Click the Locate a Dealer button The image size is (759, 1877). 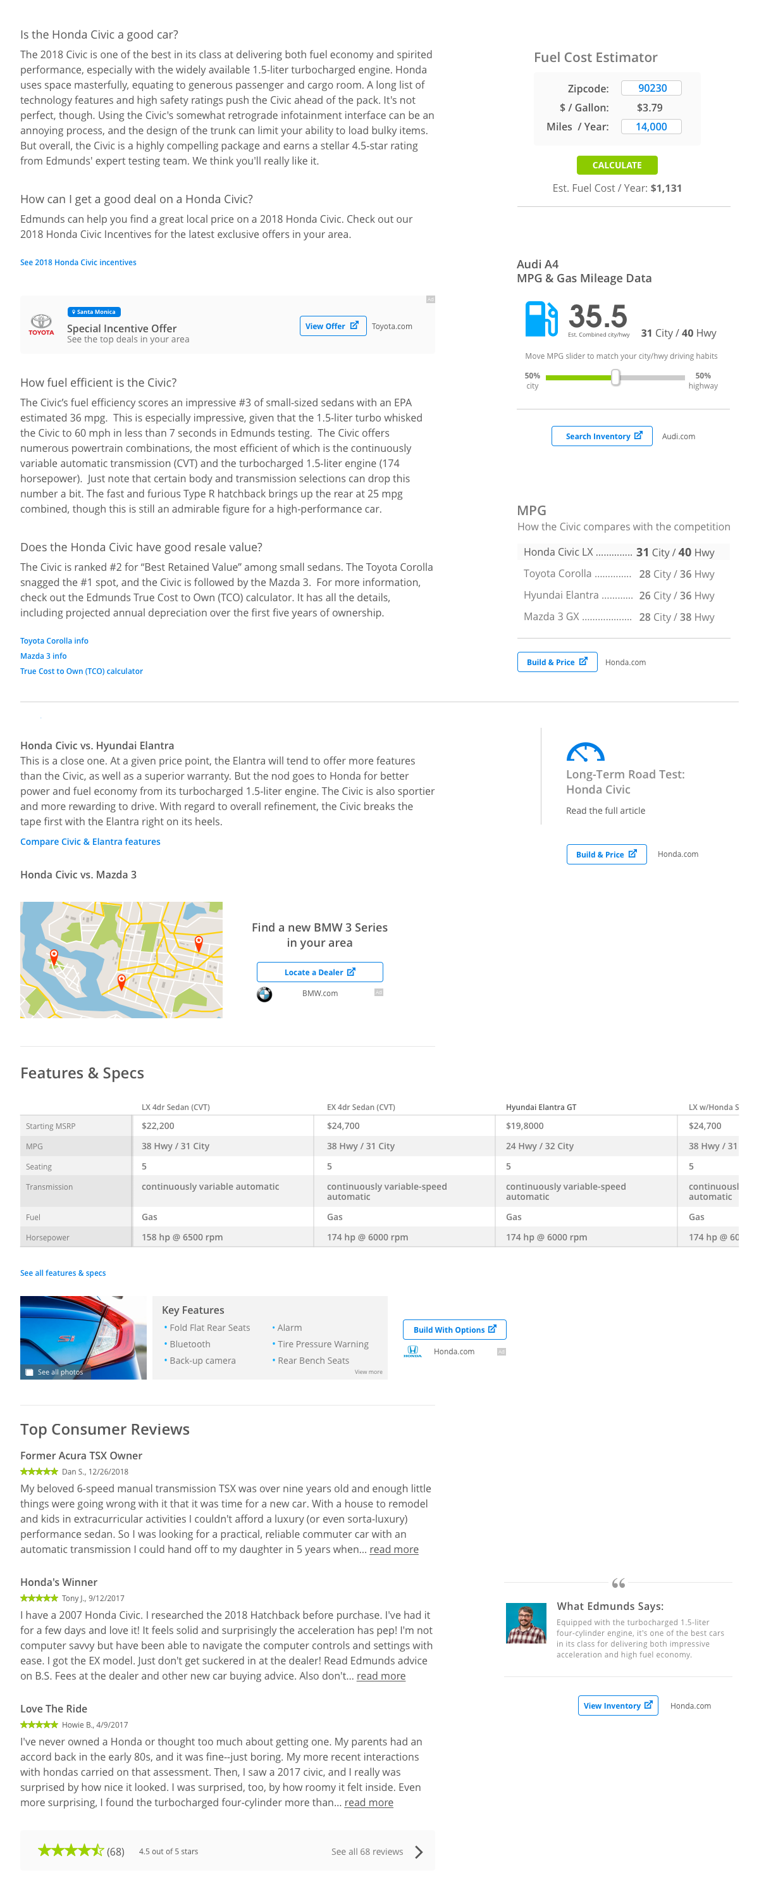(x=319, y=972)
